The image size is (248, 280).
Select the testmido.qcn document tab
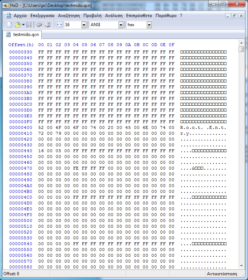pyautogui.click(x=25, y=35)
